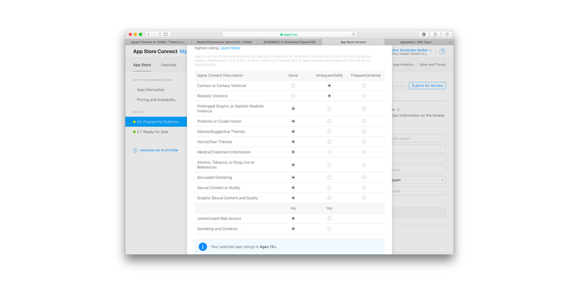The image size is (579, 296).
Task: Click the Apple Inc. address bar
Action: point(289,34)
